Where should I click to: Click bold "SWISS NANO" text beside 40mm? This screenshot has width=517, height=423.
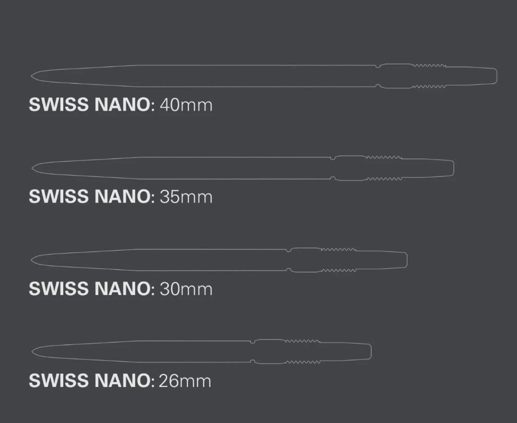tap(90, 105)
